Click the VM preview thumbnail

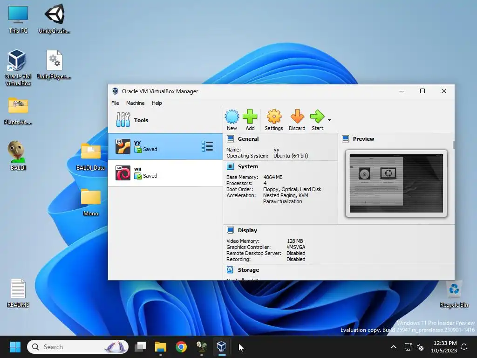pos(396,183)
